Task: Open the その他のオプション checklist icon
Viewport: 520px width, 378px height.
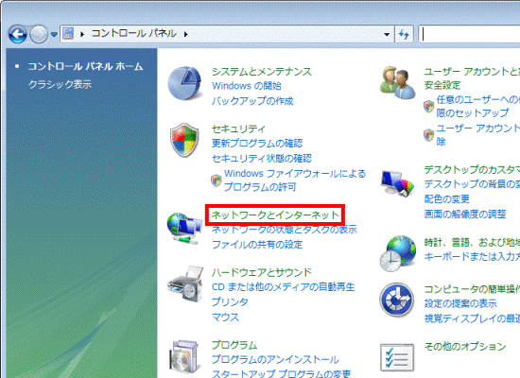Action: point(397,357)
